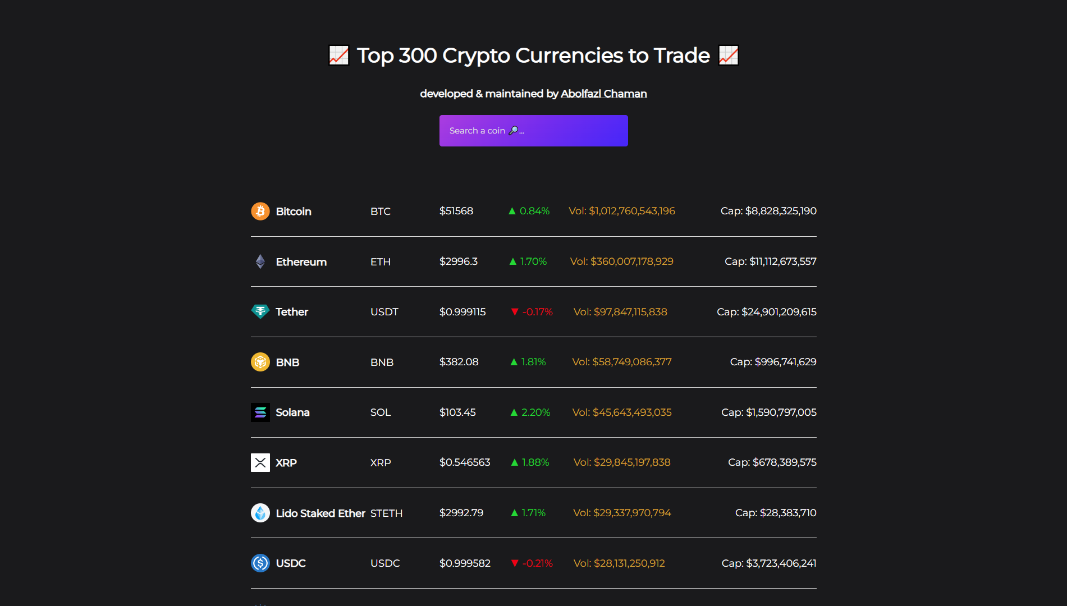Viewport: 1067px width, 606px height.
Task: Click the Ethereum diamond logo icon
Action: pyautogui.click(x=260, y=261)
